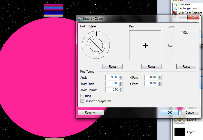Enable the Tiling checkbox
The width and height of the screenshot is (203, 140).
pos(82,96)
